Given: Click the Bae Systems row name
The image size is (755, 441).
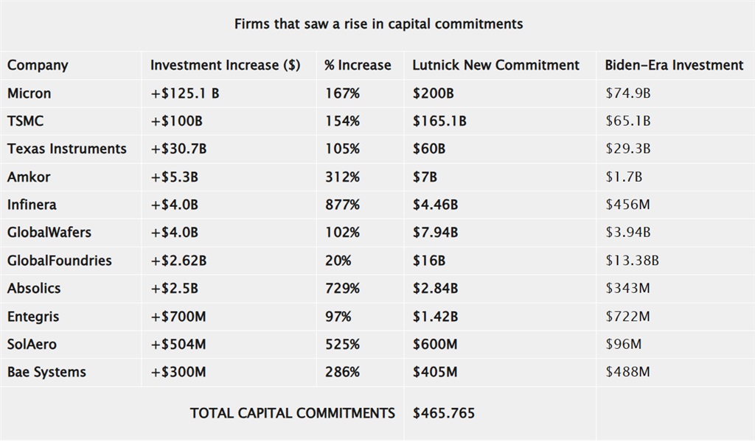Looking at the screenshot, I should point(46,373).
